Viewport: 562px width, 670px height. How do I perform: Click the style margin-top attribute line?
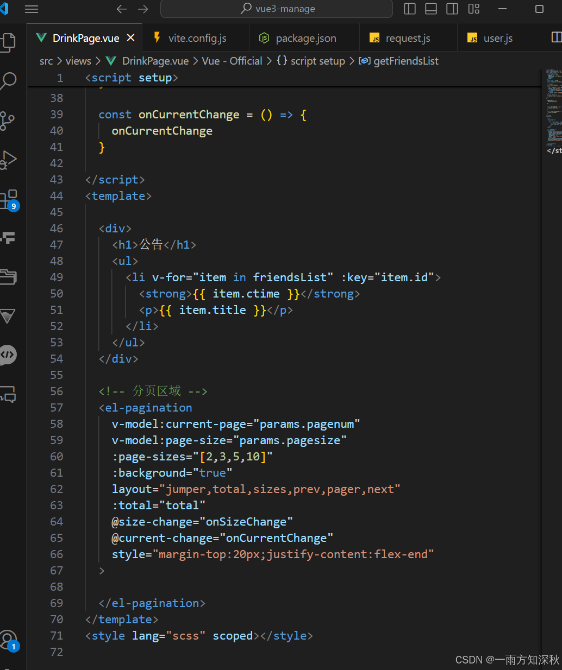(x=273, y=554)
